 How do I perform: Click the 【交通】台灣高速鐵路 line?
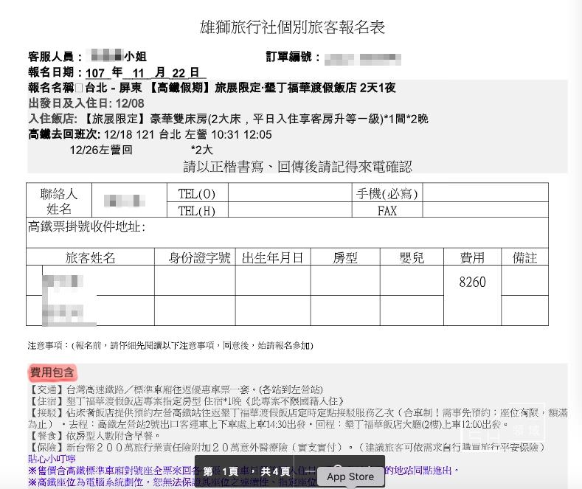point(176,389)
